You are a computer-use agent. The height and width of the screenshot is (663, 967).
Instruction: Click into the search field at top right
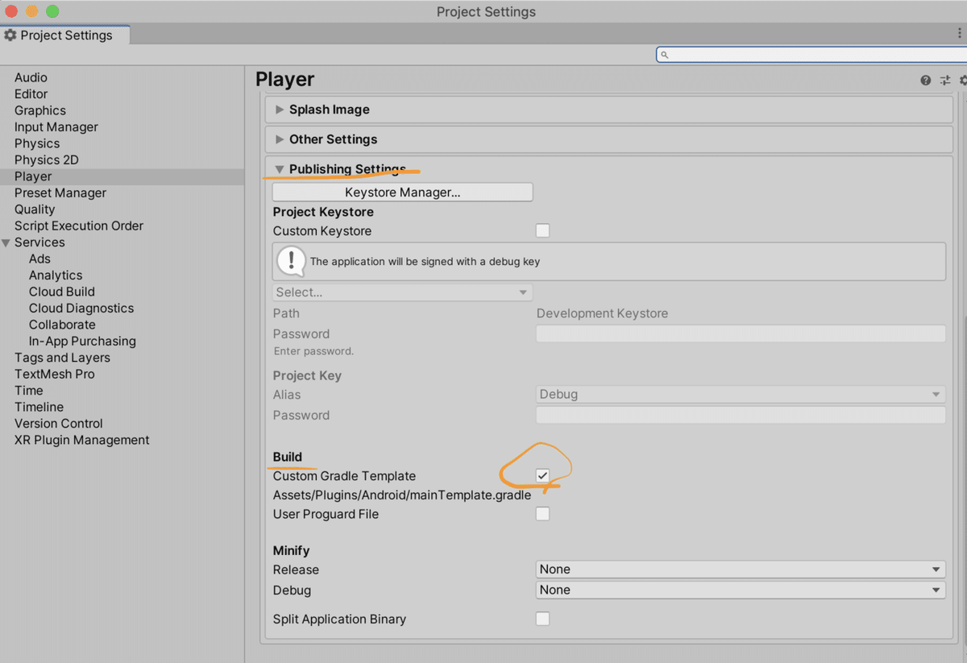click(806, 54)
